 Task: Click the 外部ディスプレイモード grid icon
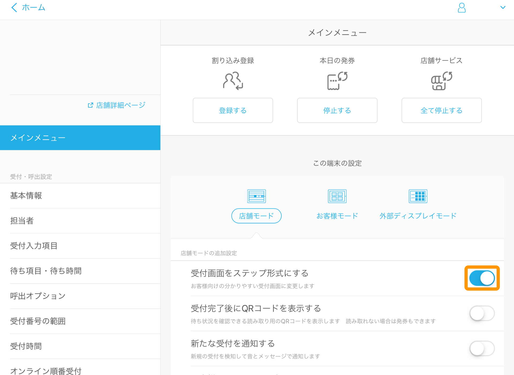(418, 196)
